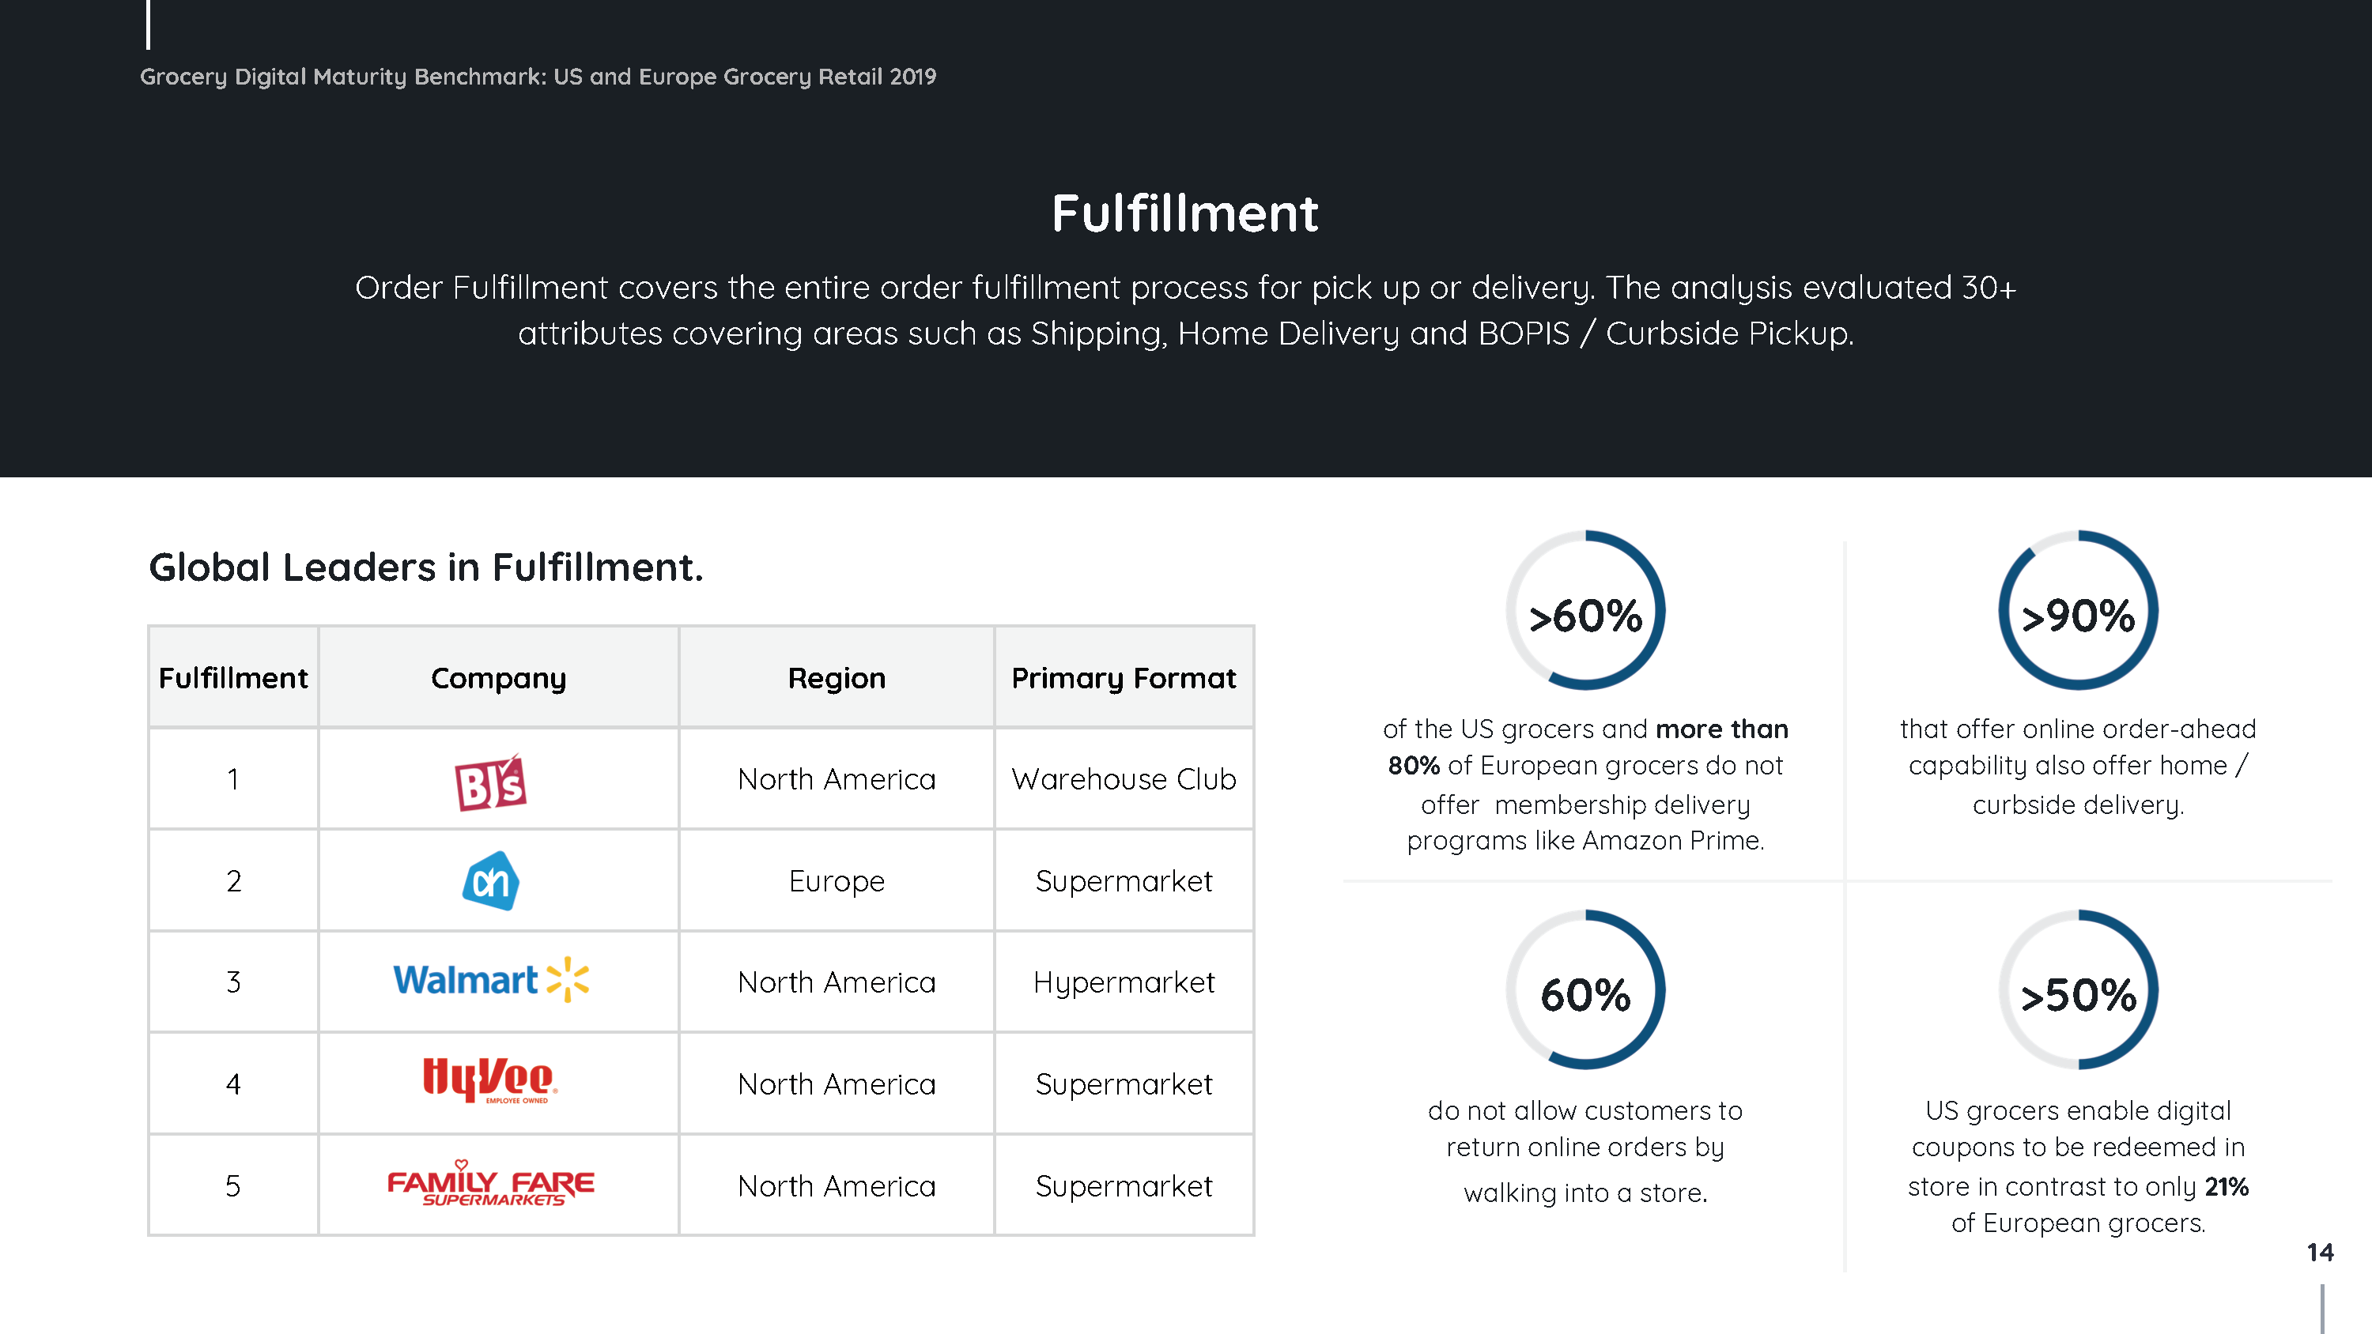Click page number 14
Viewport: 2372px width, 1334px height.
2320,1252
